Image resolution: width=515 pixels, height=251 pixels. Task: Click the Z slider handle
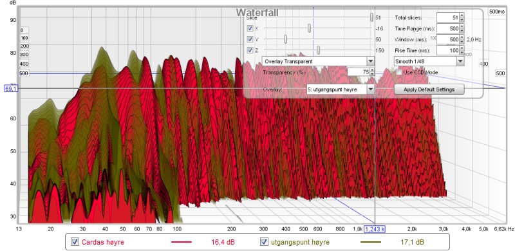coord(318,50)
